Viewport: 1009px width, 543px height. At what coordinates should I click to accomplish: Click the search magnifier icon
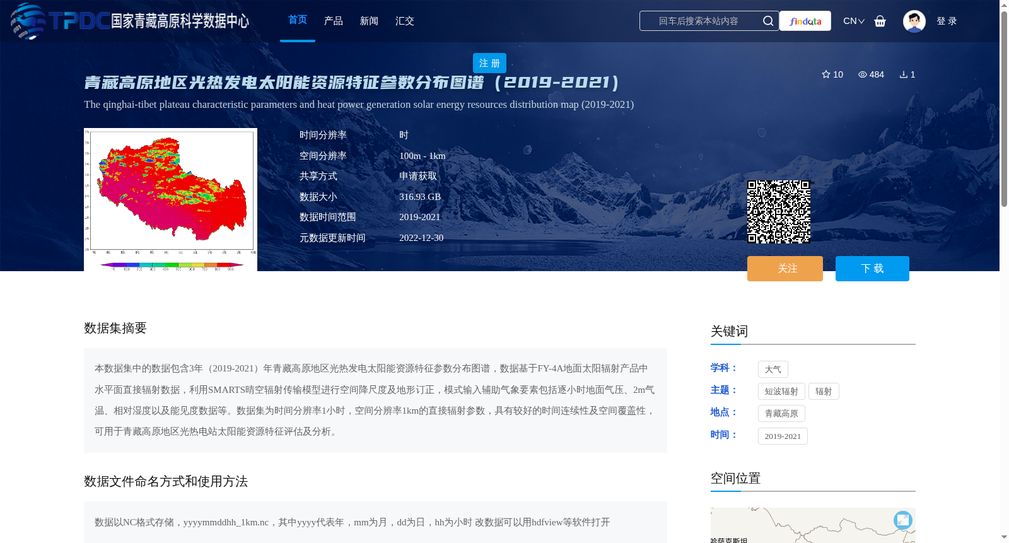(767, 21)
